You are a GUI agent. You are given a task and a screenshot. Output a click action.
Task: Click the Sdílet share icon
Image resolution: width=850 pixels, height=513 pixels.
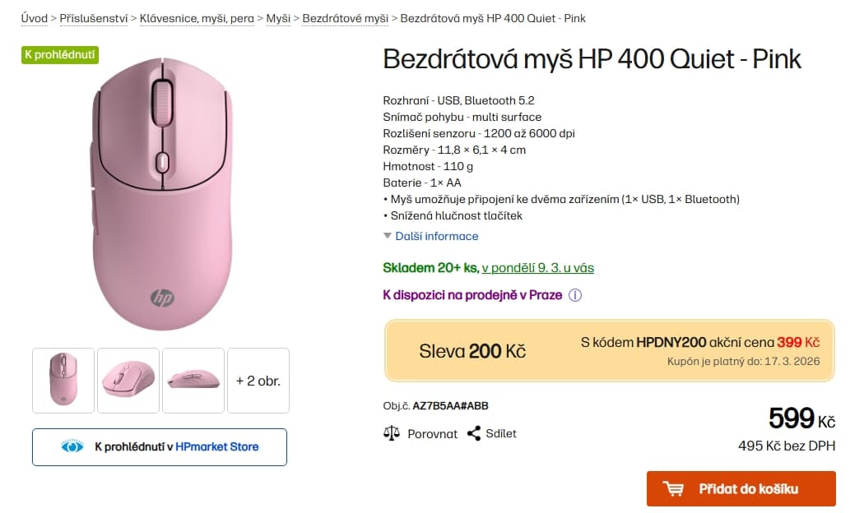473,433
